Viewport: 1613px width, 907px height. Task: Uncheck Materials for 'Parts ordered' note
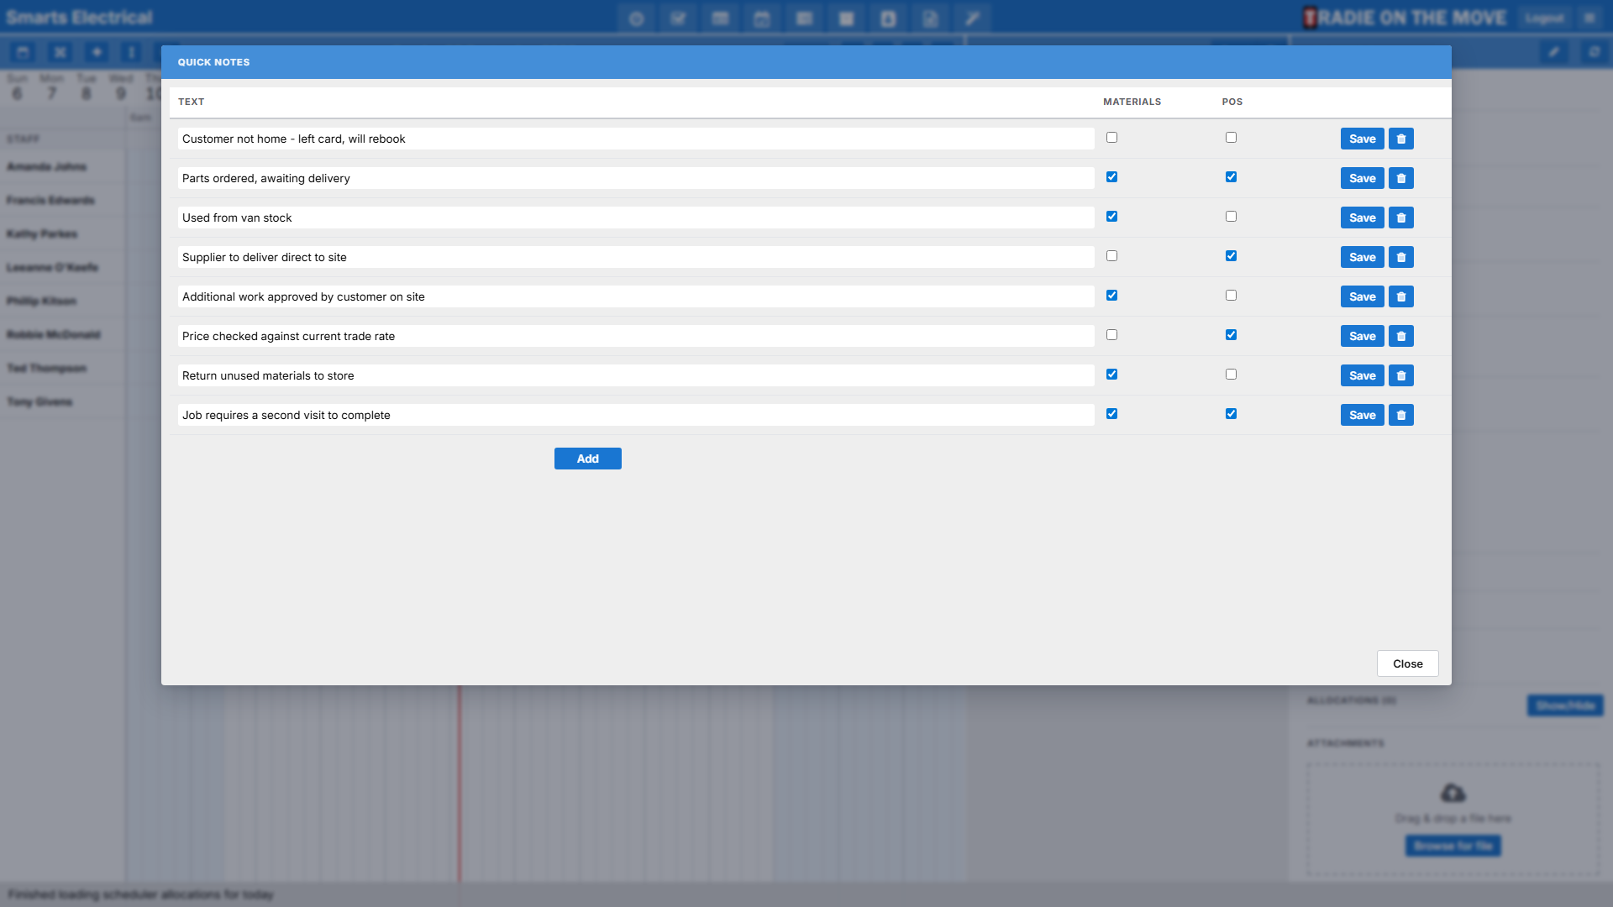coord(1111,176)
